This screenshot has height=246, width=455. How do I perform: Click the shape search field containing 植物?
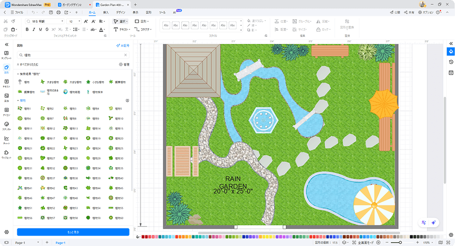73,55
